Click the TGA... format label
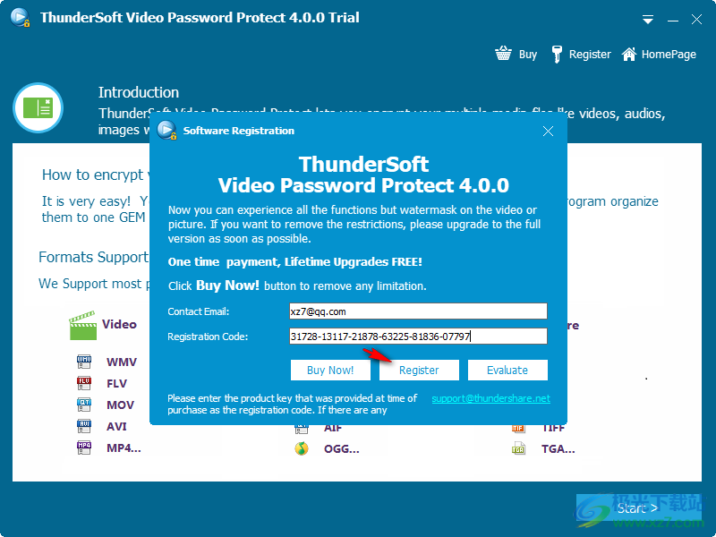Image resolution: width=716 pixels, height=537 pixels. click(558, 449)
